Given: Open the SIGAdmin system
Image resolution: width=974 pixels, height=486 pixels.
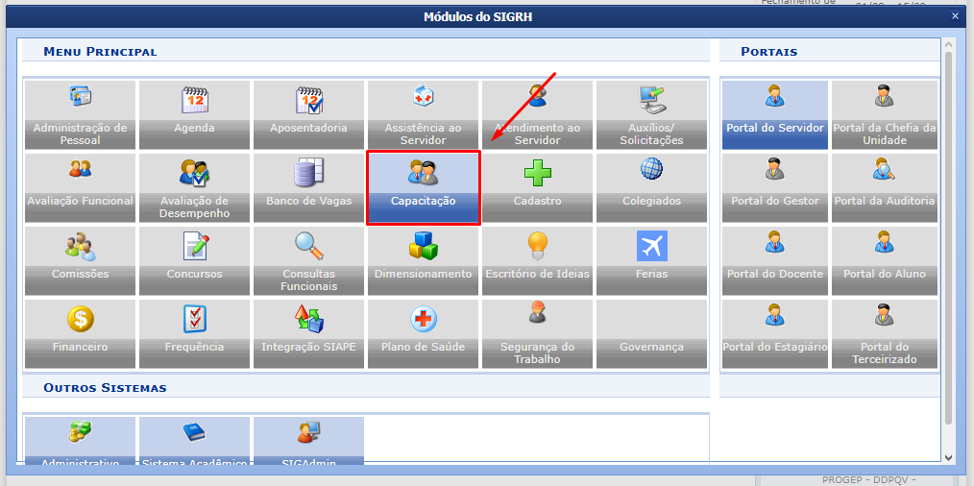Looking at the screenshot, I should 308,442.
